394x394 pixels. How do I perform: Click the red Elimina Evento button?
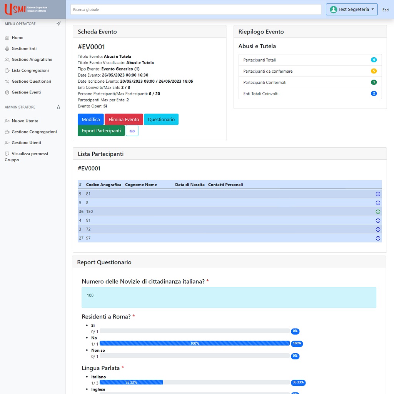[x=124, y=120]
